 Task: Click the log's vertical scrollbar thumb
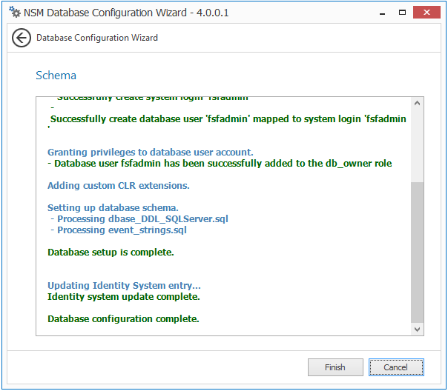coord(417,252)
